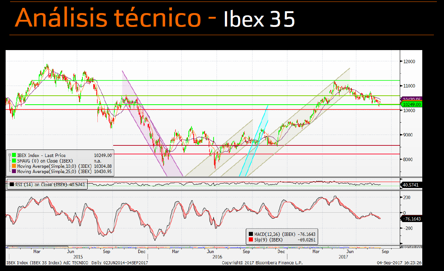Click the 'Ibex 35' white title text
The width and height of the screenshot is (444, 271).
pyautogui.click(x=259, y=19)
